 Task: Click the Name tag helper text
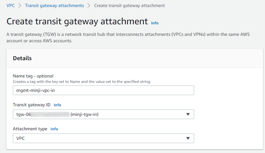(82, 82)
